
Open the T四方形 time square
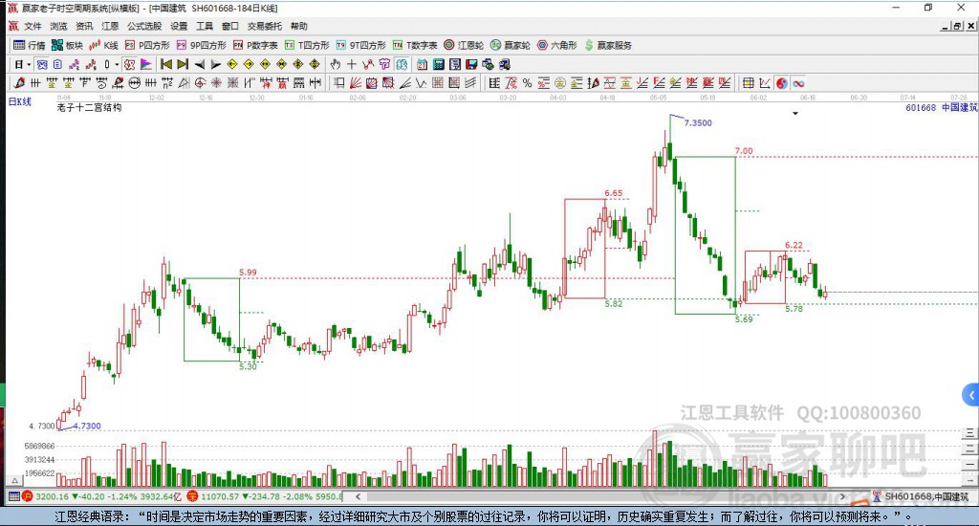coord(307,45)
